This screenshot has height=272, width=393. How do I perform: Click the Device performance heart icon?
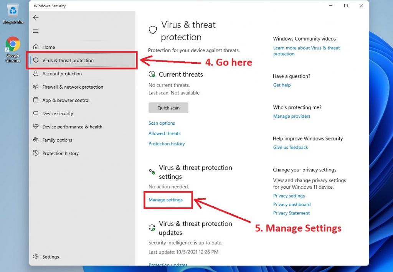click(36, 126)
